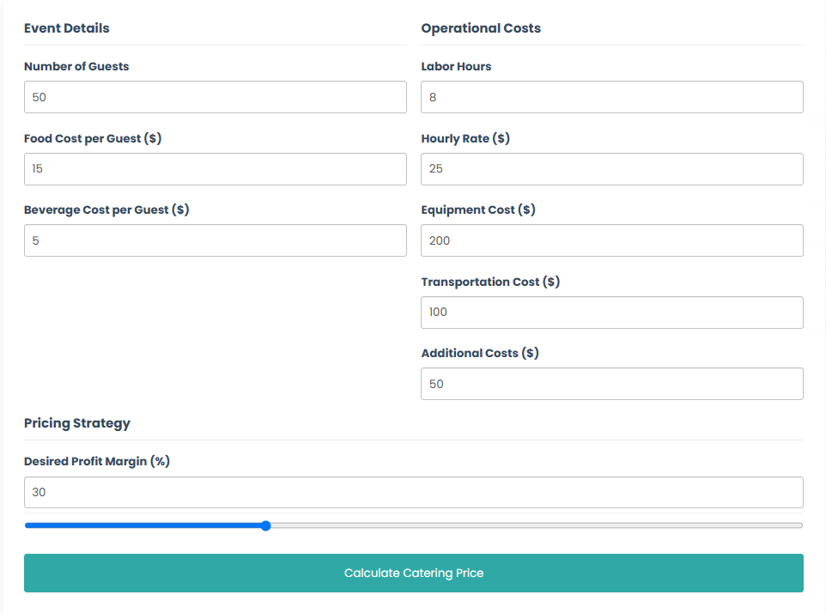The image size is (826, 613).
Task: Click the Labor Hours input box
Action: point(612,97)
